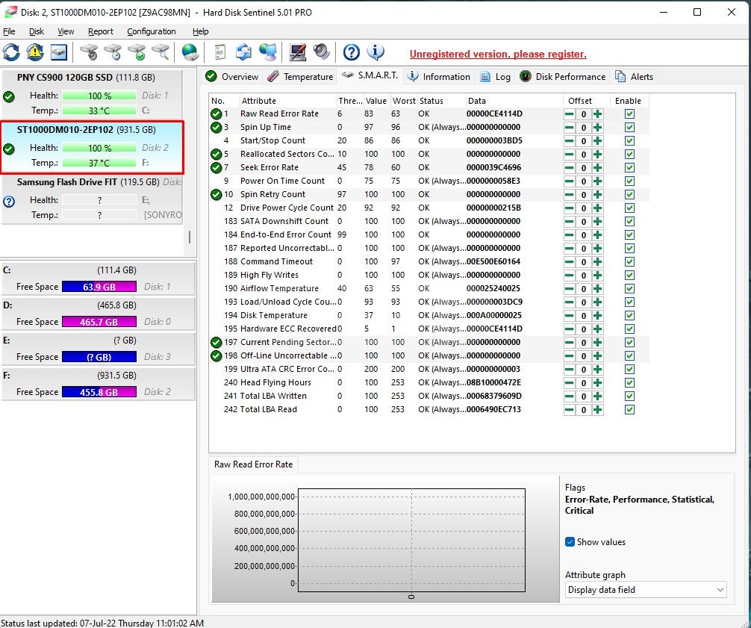Decrease offset for Spin Up Time
This screenshot has height=628, width=751.
pyautogui.click(x=569, y=128)
